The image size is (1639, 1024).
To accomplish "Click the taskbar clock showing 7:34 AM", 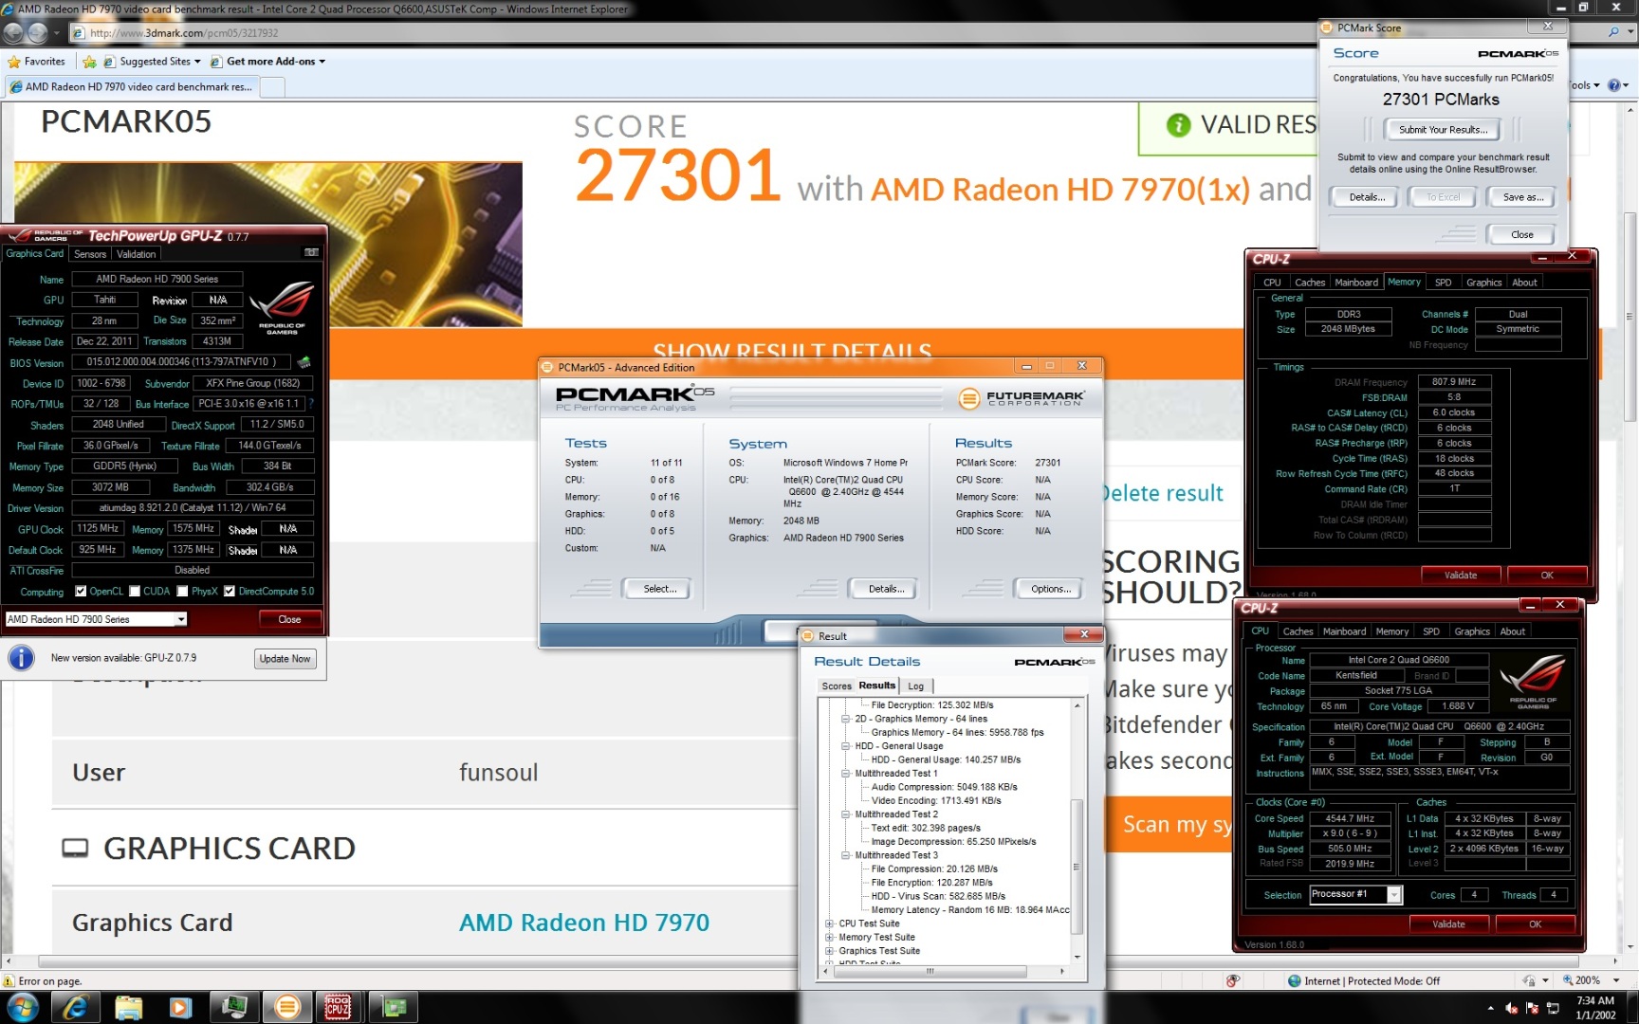I will click(1594, 1007).
